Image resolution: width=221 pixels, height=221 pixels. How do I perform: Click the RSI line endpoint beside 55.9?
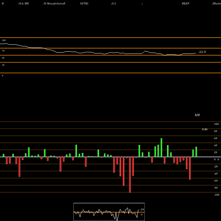click(196, 53)
